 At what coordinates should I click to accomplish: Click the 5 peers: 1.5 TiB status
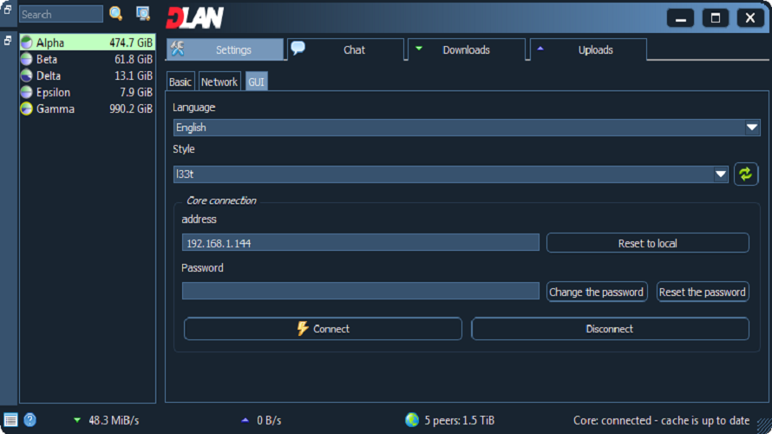pos(460,420)
